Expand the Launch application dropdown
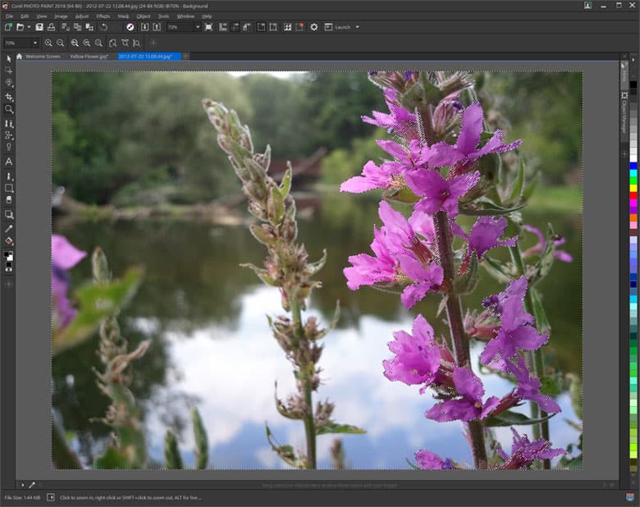Viewport: 640px width, 507px height. (x=357, y=27)
